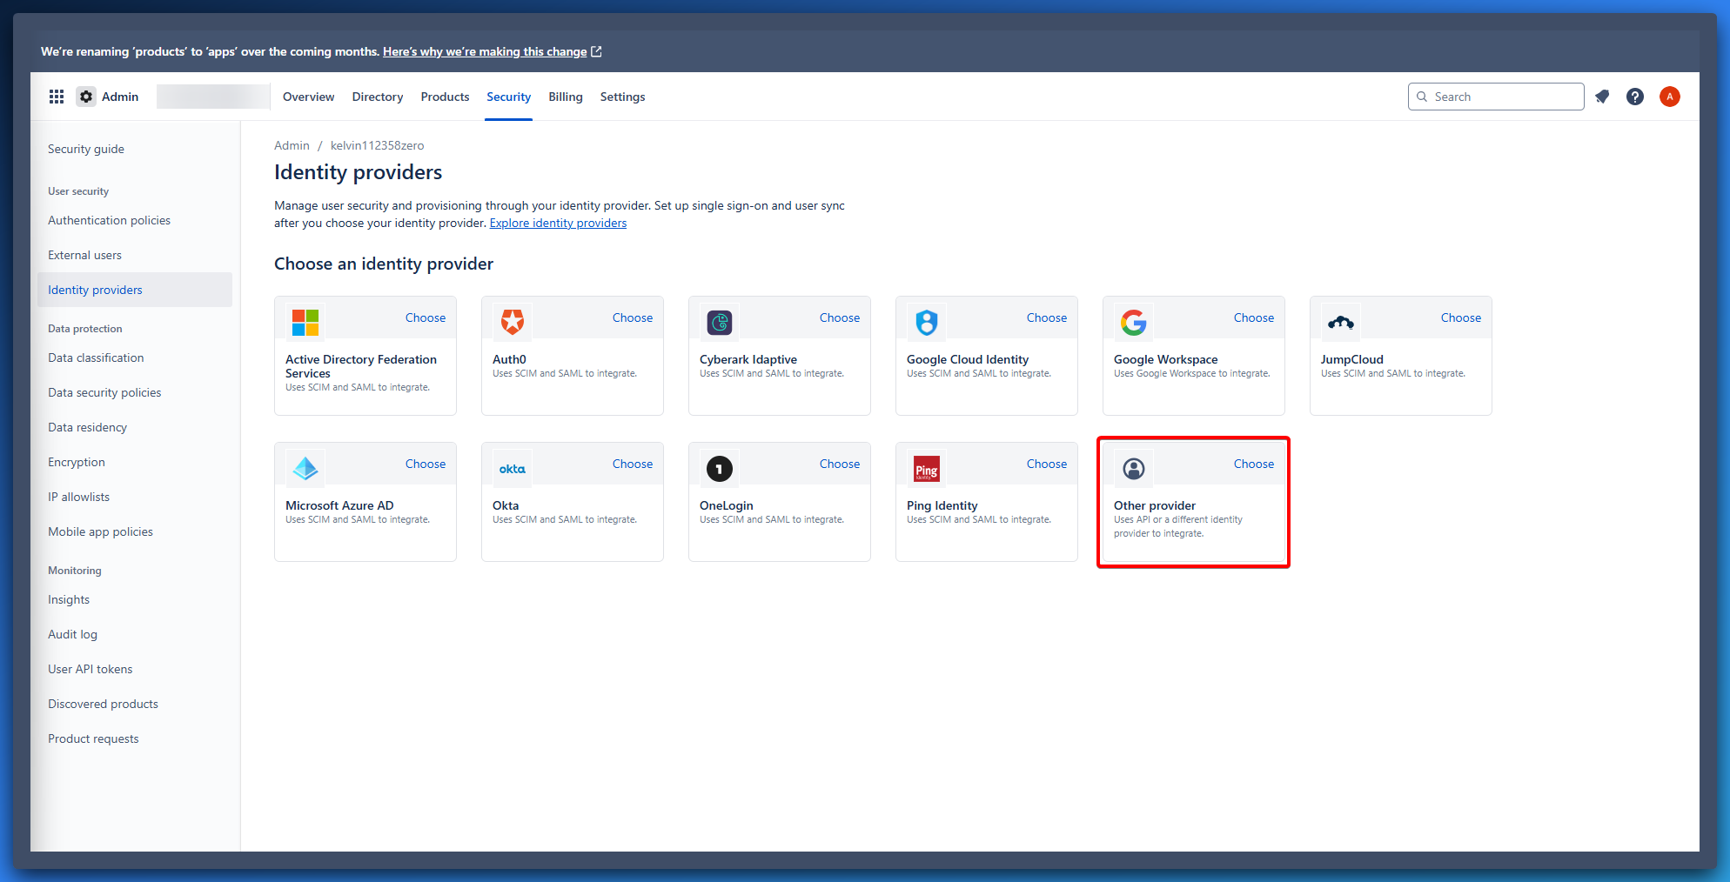Image resolution: width=1730 pixels, height=882 pixels.
Task: Open the app switcher grid icon
Action: click(57, 97)
